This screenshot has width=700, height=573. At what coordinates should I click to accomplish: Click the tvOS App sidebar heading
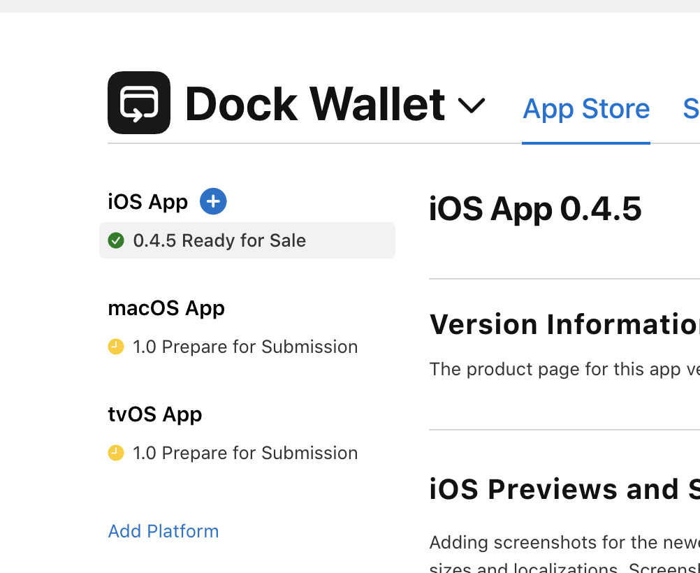coord(155,414)
